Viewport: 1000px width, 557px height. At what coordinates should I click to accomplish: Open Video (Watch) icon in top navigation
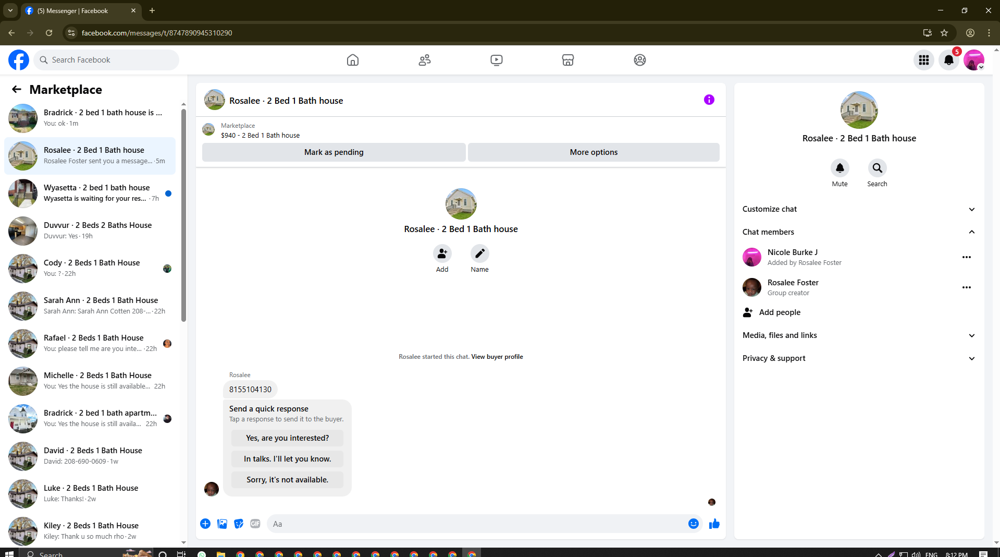point(497,60)
